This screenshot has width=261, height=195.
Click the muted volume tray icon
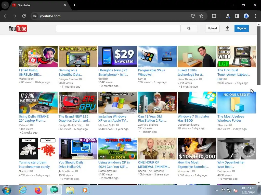point(235,190)
